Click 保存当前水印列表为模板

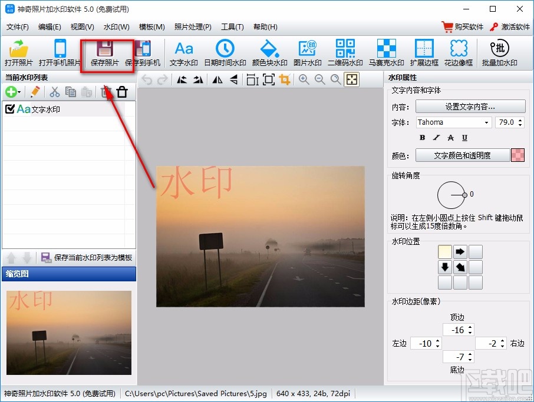(87, 257)
